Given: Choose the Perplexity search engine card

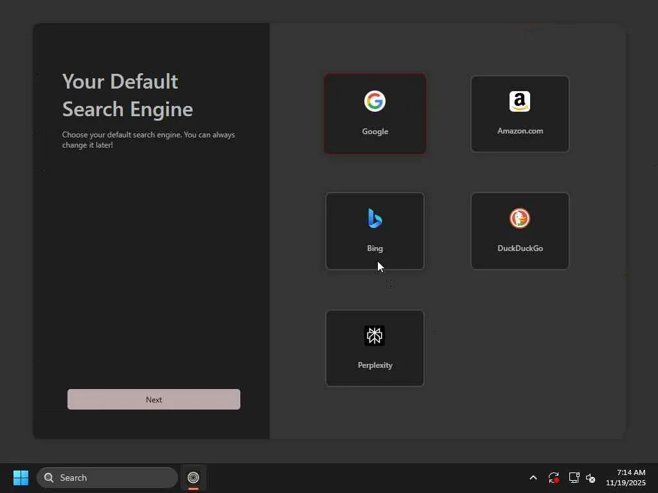Looking at the screenshot, I should pos(375,348).
